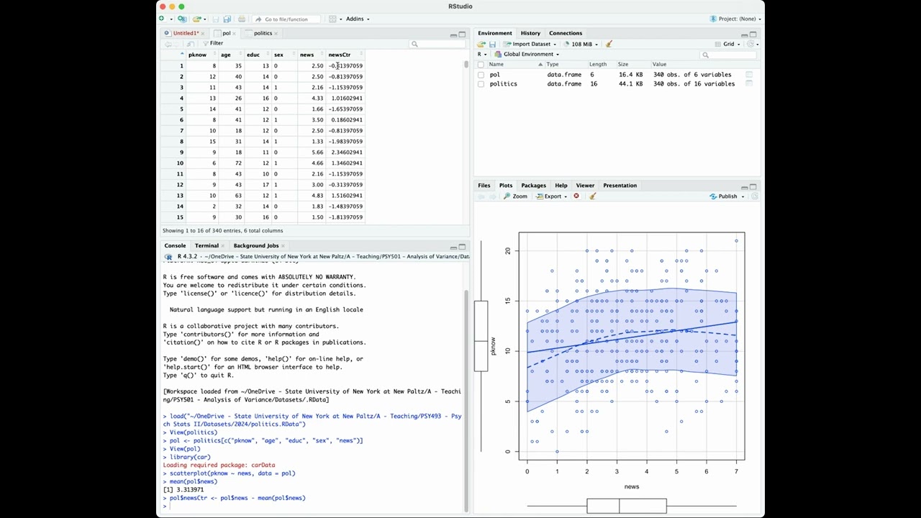
Task: Switch to the Untitled1 source tab
Action: pos(185,33)
